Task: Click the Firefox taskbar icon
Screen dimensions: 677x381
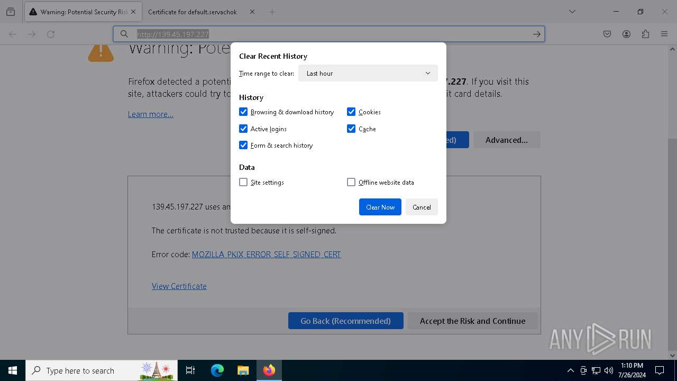Action: tap(269, 370)
